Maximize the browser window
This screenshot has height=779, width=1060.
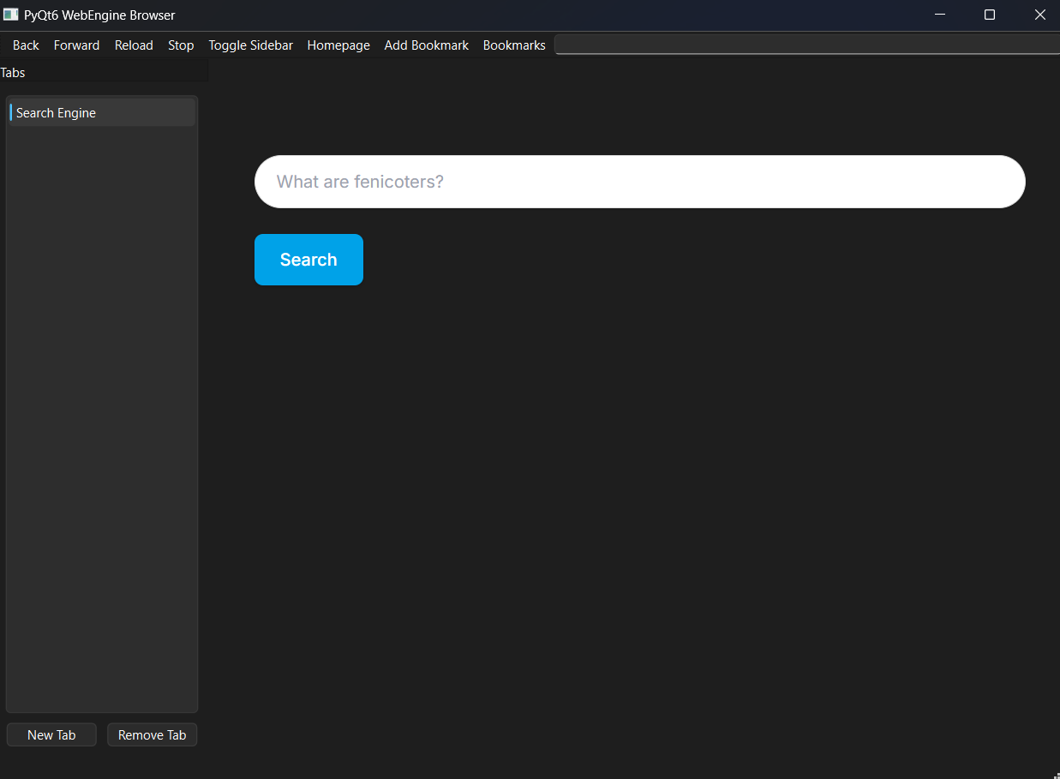(x=990, y=15)
